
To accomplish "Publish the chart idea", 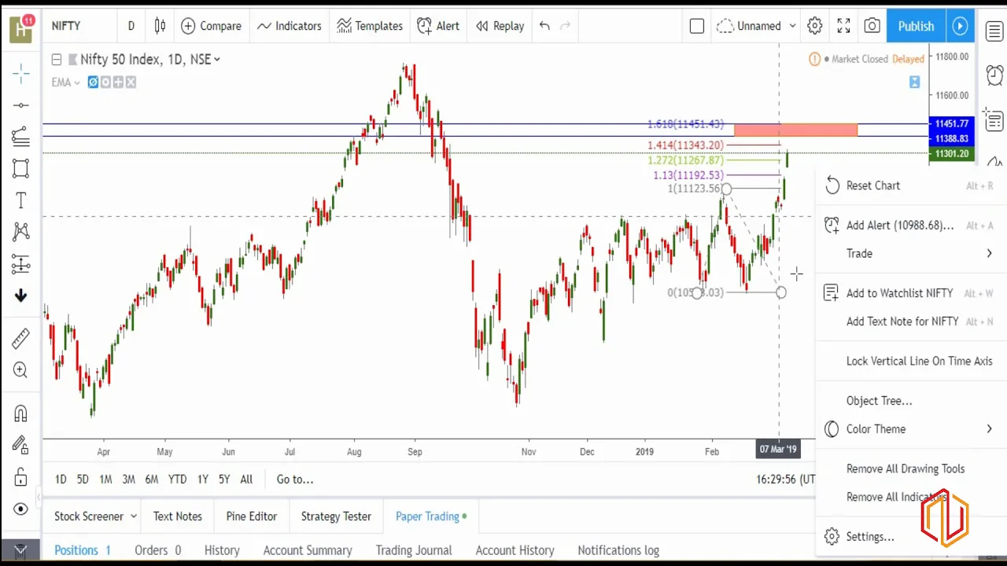I will [916, 26].
